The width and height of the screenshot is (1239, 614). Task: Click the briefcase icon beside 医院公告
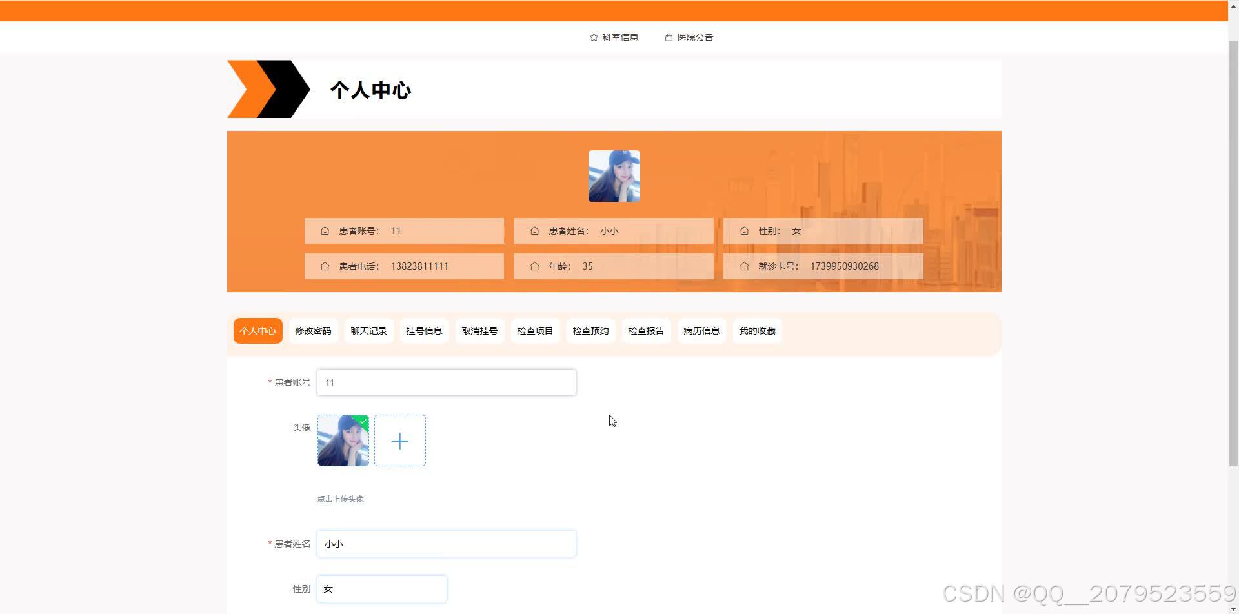(668, 37)
